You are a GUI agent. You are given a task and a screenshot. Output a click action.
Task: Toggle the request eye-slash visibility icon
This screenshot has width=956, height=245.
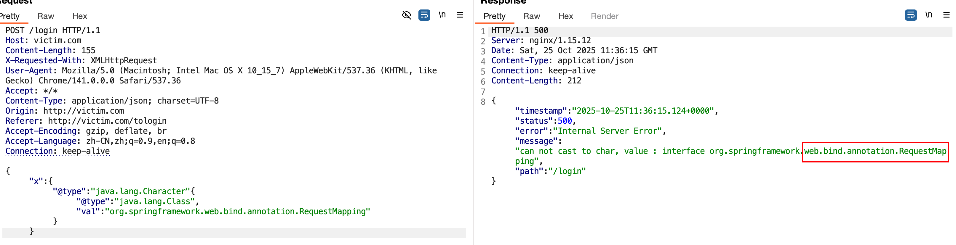pyautogui.click(x=406, y=15)
